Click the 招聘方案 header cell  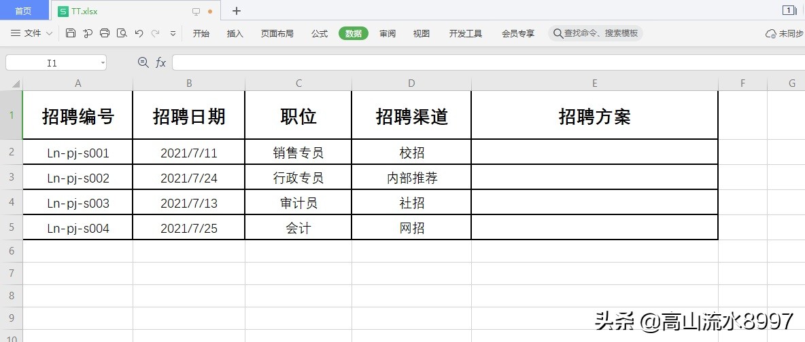[x=594, y=115]
